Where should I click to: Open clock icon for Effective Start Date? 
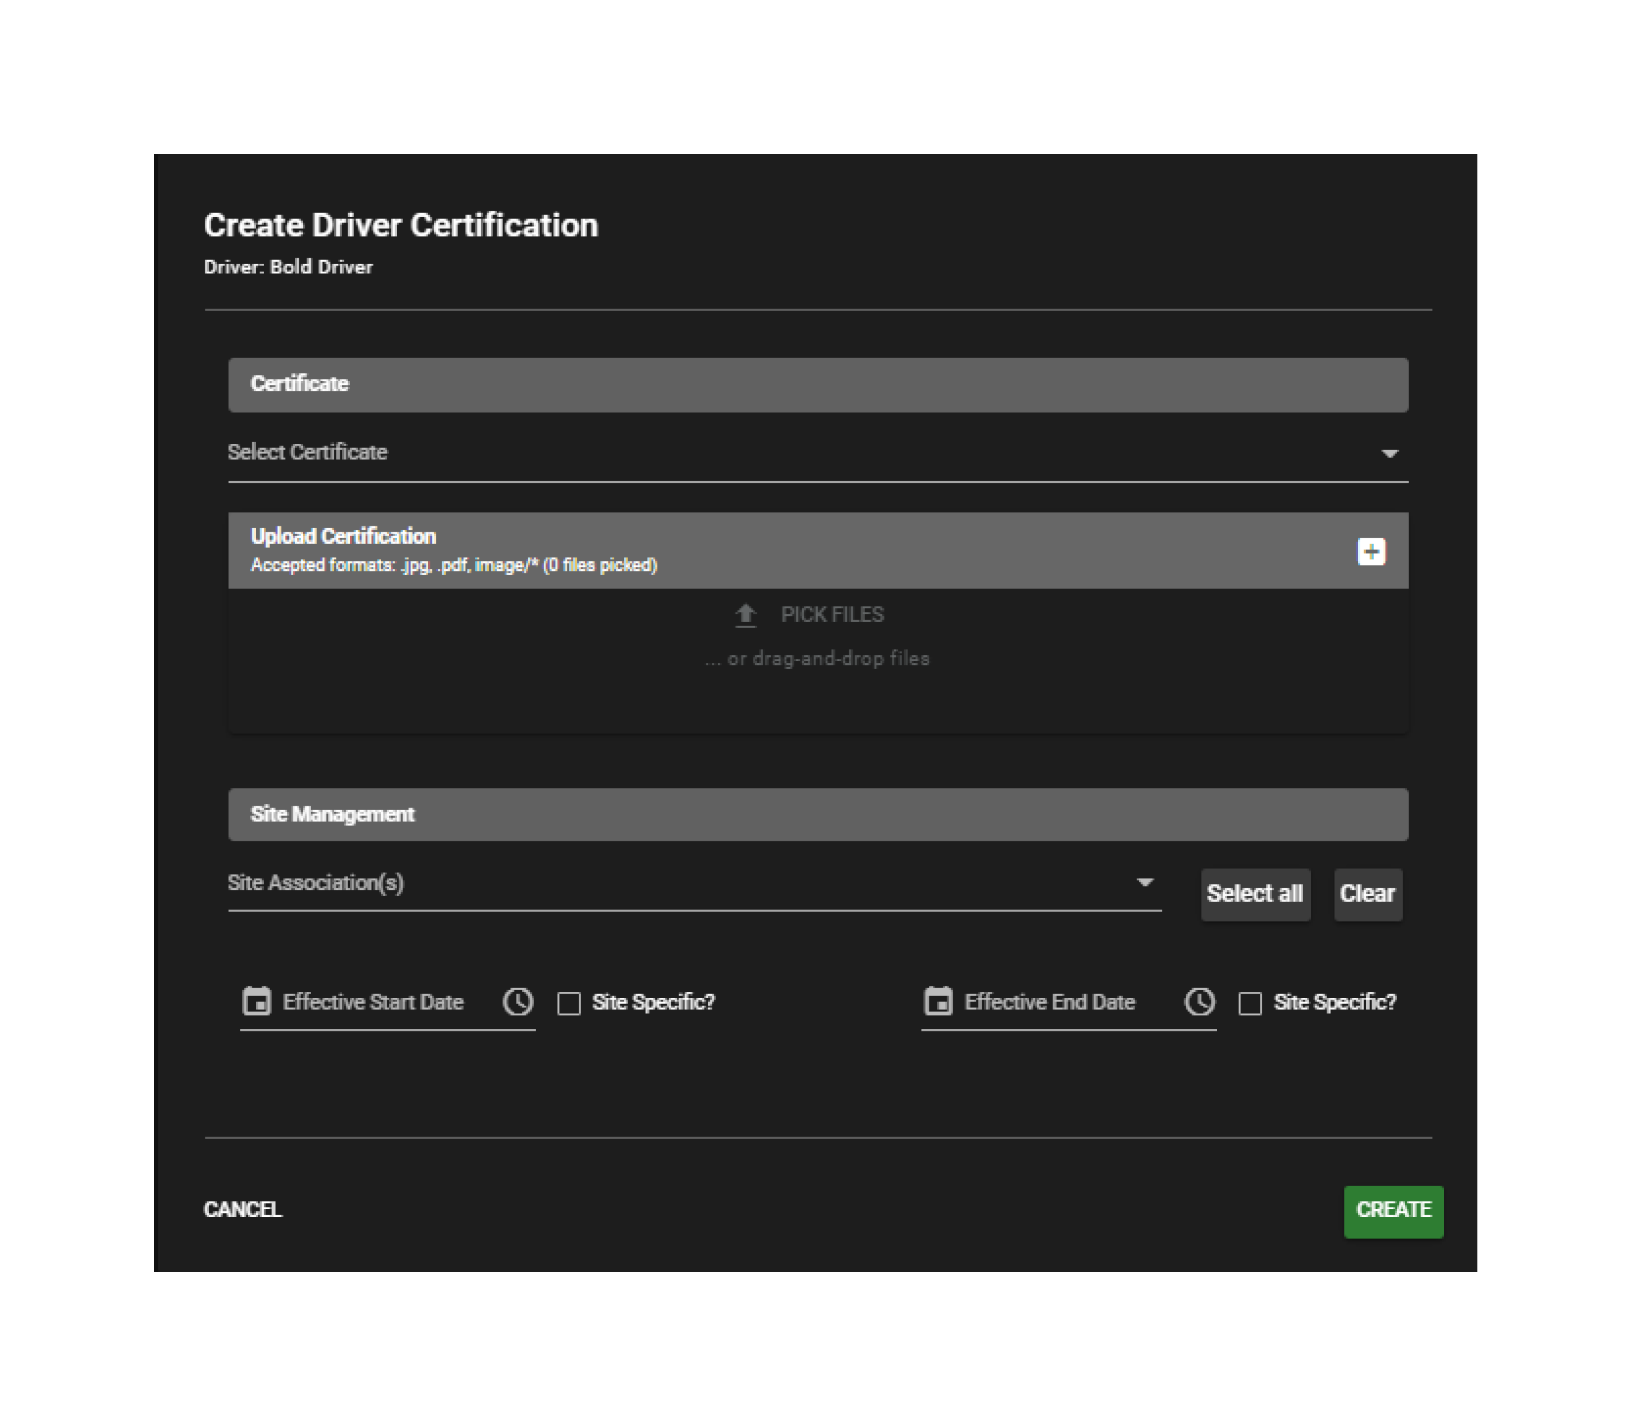point(518,1001)
